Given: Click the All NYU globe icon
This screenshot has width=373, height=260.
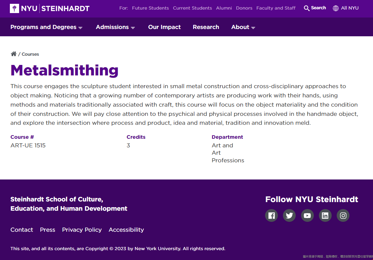Looking at the screenshot, I should 336,8.
